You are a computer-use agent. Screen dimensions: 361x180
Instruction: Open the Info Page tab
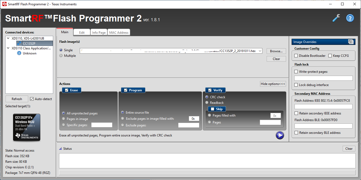99,32
